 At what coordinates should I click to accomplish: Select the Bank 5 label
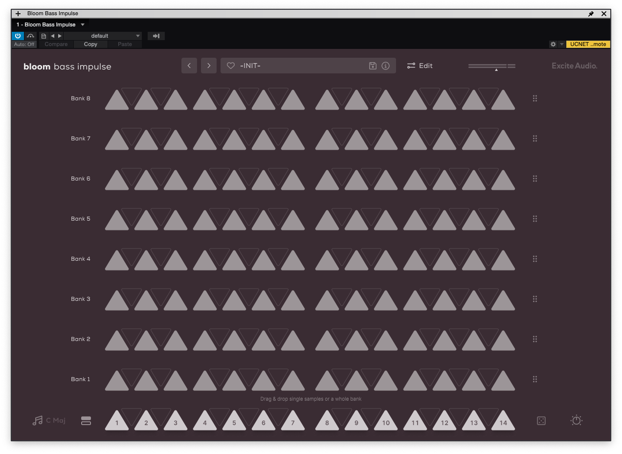[81, 219]
